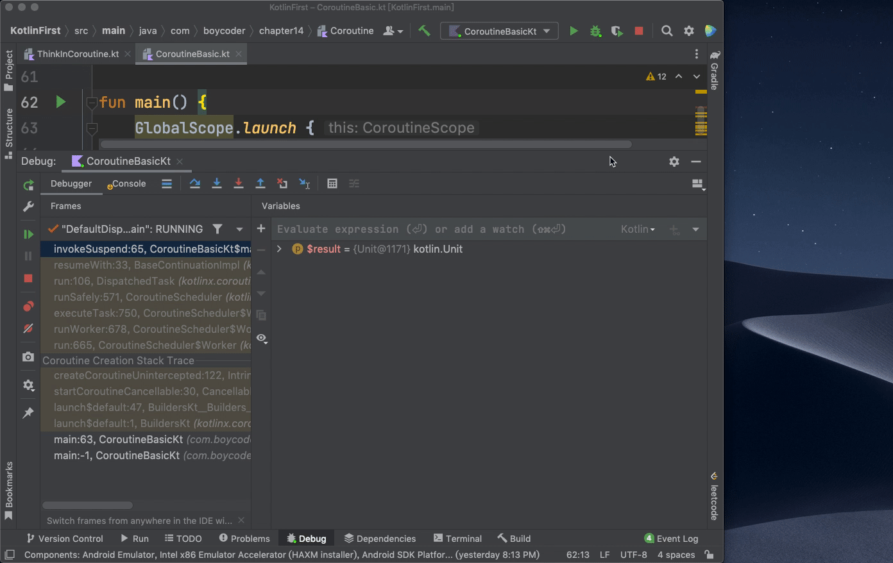Open the Structure side panel
The image size is (893, 563).
(x=8, y=133)
